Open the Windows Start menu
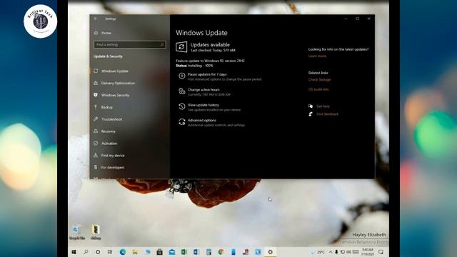This screenshot has width=457, height=257. pos(74,252)
